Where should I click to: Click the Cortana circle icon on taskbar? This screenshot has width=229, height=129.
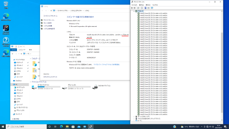[49, 126]
